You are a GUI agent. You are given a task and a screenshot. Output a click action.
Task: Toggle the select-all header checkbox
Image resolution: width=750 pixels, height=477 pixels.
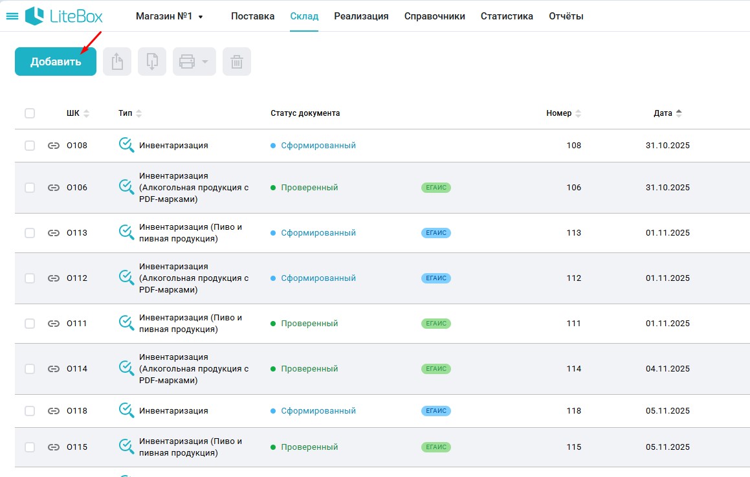[x=30, y=113]
